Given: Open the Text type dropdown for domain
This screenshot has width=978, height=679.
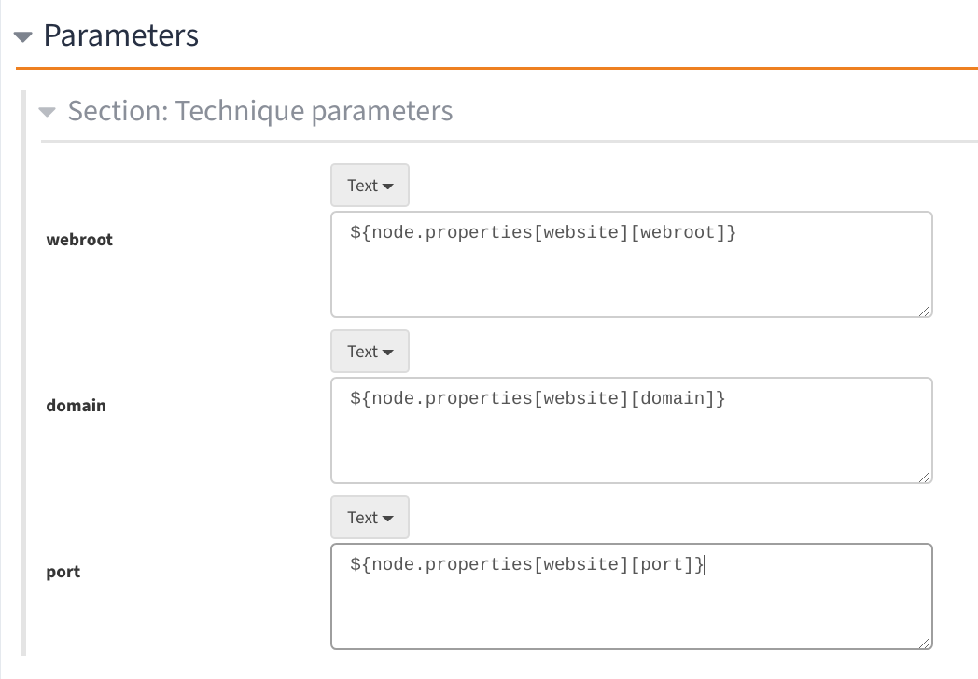Looking at the screenshot, I should coord(370,351).
